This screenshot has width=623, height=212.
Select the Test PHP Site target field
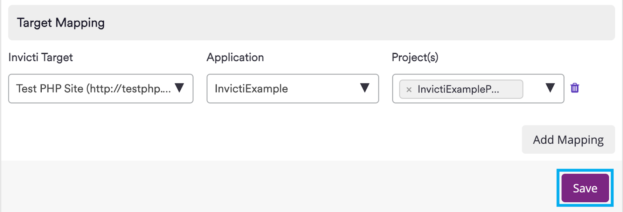click(x=101, y=89)
